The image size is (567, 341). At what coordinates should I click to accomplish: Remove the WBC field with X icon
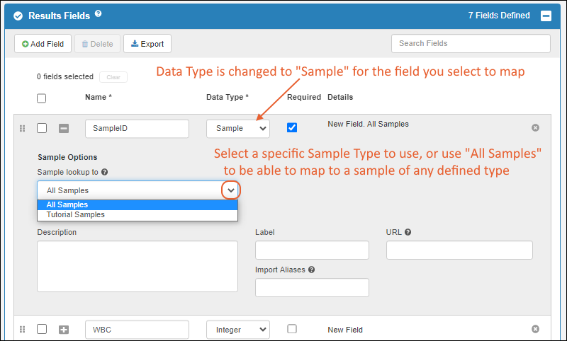pos(535,329)
